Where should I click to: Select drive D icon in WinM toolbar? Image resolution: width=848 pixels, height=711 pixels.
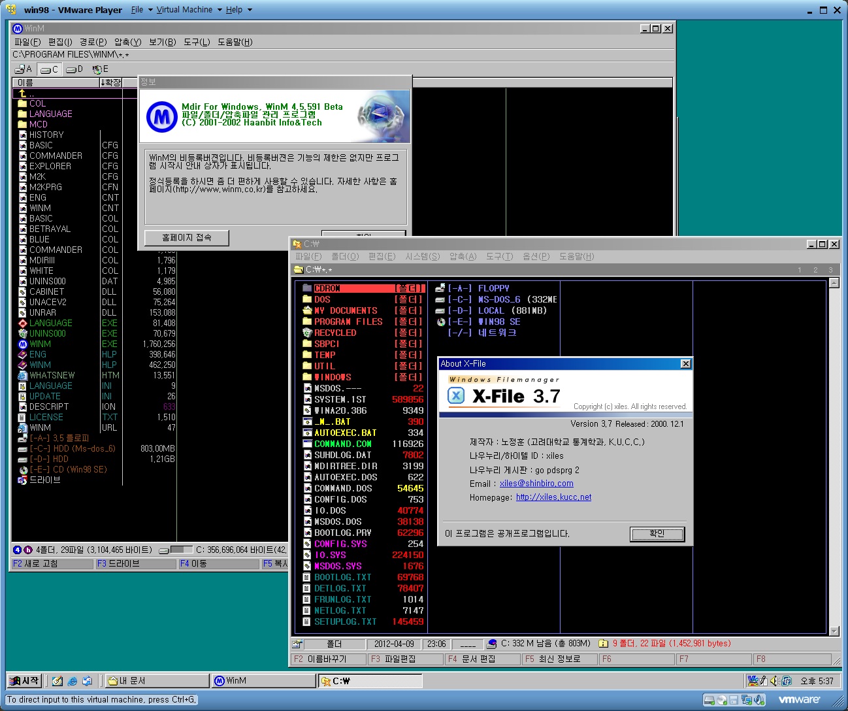[x=74, y=69]
